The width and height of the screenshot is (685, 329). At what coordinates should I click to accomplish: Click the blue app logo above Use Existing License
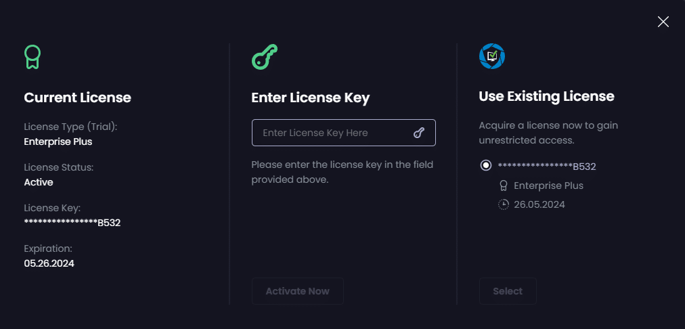(x=492, y=56)
